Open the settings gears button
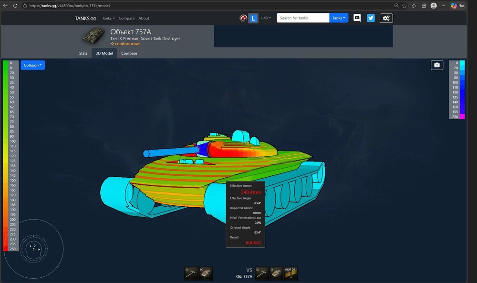This screenshot has width=477, height=283. click(386, 18)
